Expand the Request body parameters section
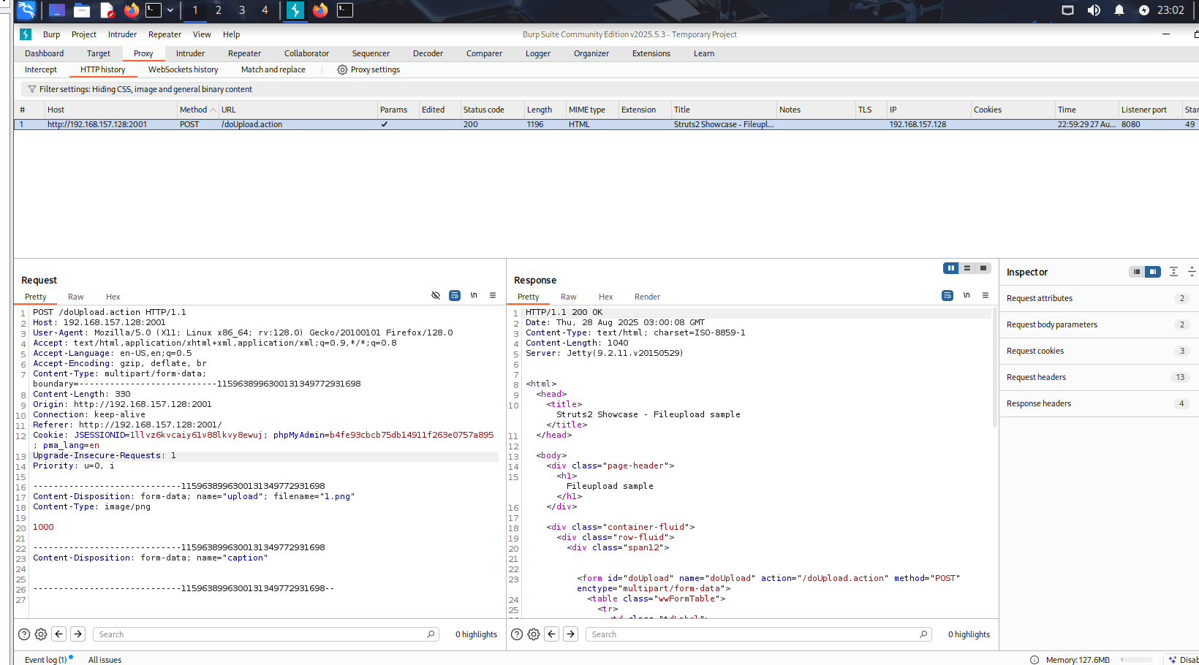1199x665 pixels. point(1099,324)
